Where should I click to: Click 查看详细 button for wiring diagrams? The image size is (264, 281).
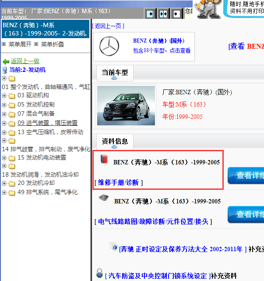tap(246, 214)
